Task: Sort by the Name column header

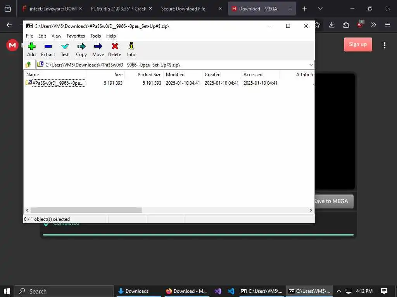Action: tap(55, 75)
